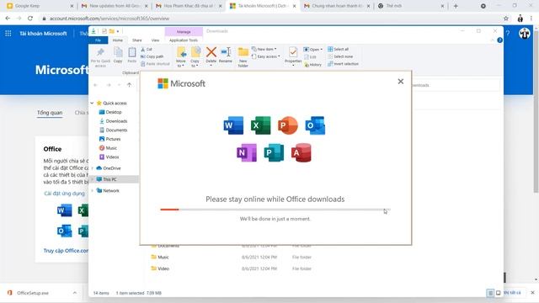The image size is (539, 303).
Task: Click History in Explorer ribbon
Action: point(312,65)
